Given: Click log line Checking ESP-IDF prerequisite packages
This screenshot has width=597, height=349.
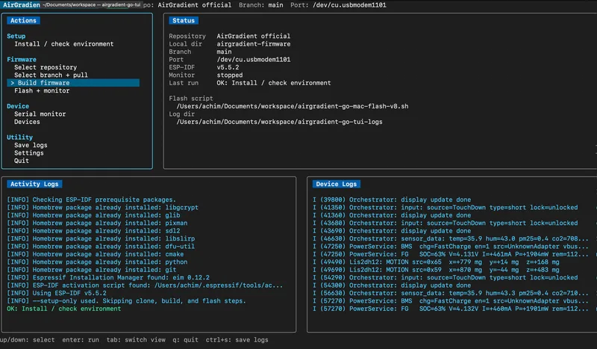Looking at the screenshot, I should pyautogui.click(x=91, y=200).
